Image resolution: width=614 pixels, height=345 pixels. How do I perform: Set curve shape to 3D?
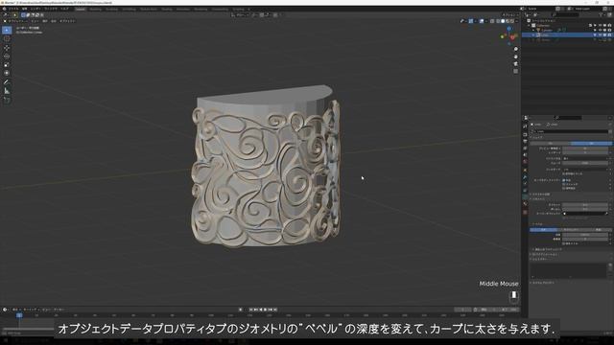pos(591,143)
